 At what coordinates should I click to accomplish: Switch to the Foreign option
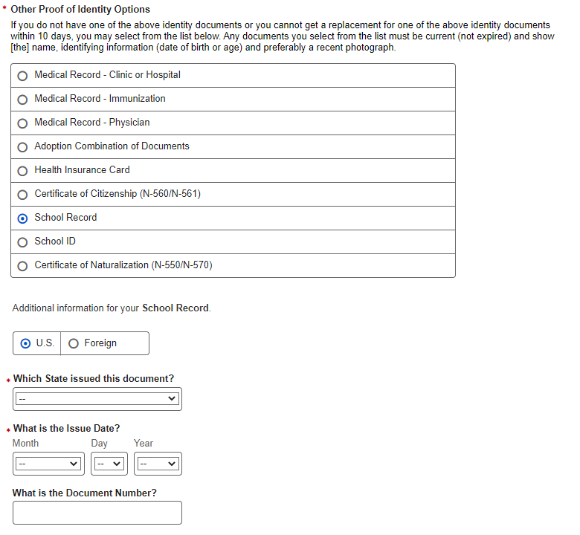click(x=74, y=343)
